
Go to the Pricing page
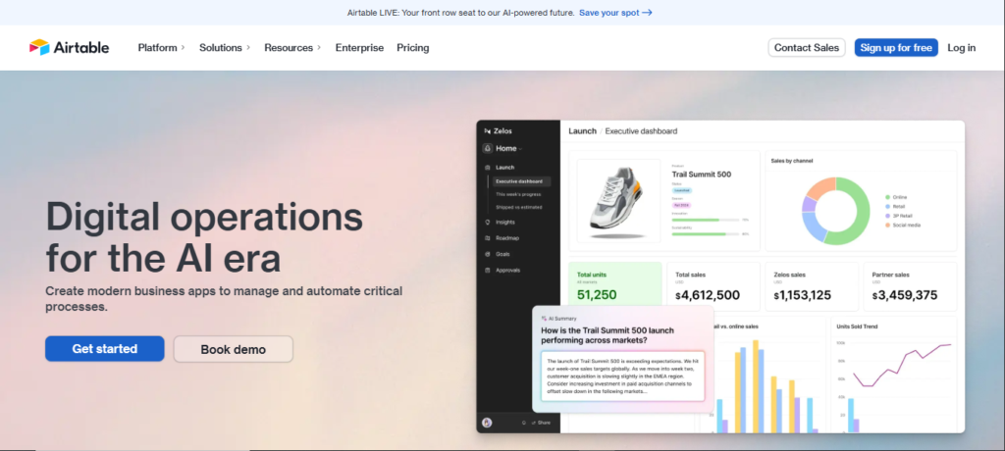[413, 47]
